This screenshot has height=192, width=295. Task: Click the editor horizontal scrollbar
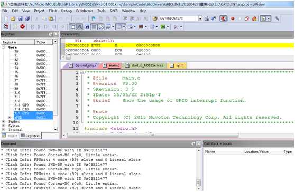coord(153,135)
